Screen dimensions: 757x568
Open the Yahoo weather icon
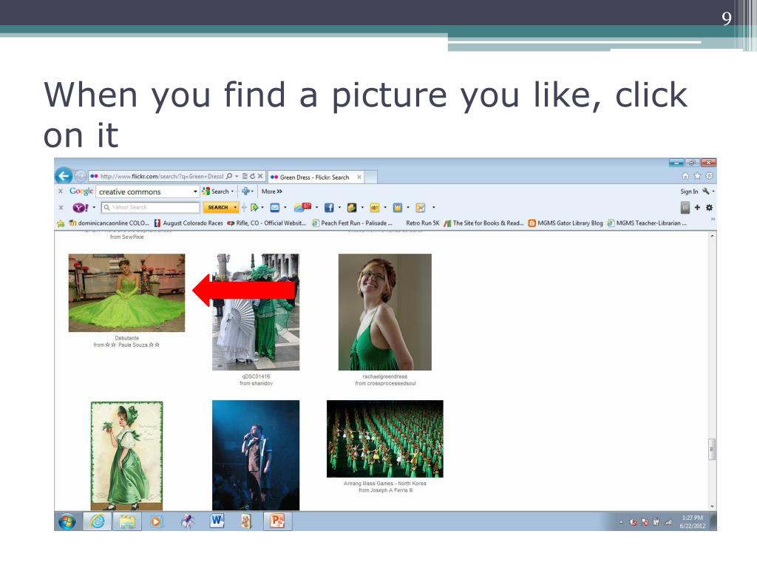pyautogui.click(x=302, y=207)
